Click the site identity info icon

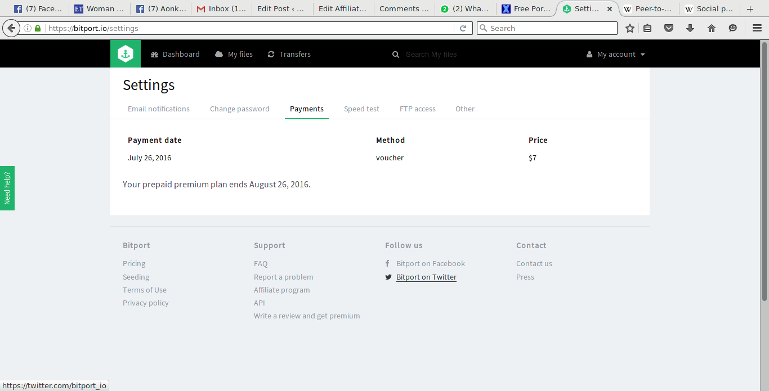(x=27, y=28)
